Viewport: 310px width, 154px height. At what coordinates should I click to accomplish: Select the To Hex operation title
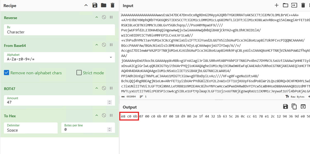coord(10,116)
